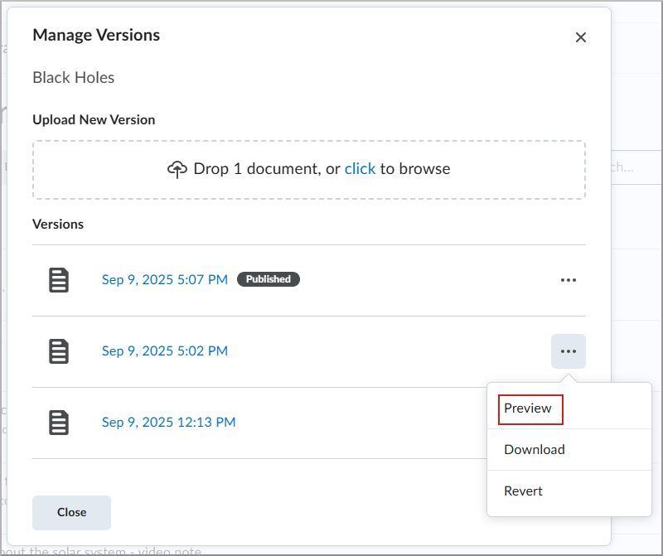Click the document icon for the 12:13 PM version
Viewport: 663px width, 556px height.
pyautogui.click(x=59, y=423)
